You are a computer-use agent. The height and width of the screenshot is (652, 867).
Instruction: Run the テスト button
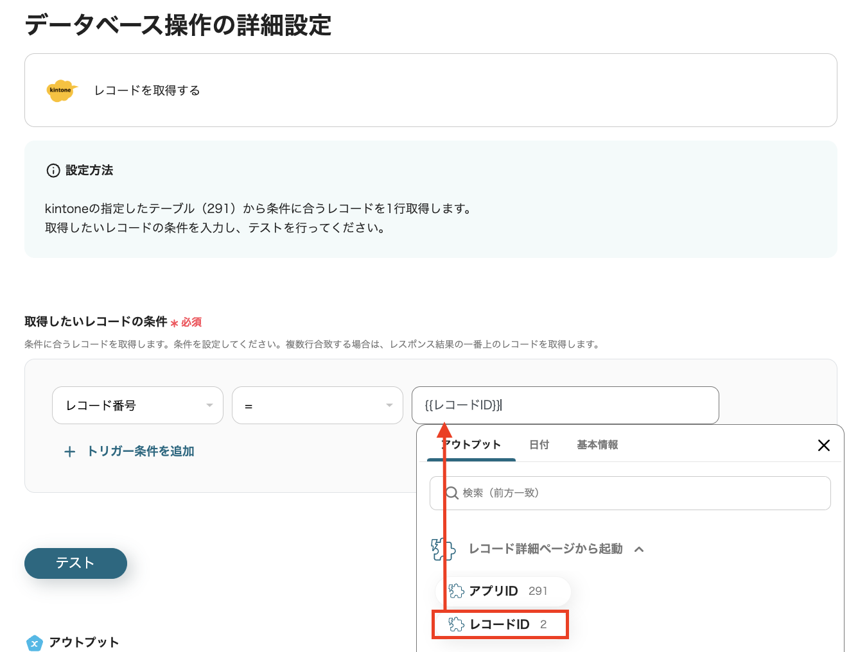click(76, 563)
